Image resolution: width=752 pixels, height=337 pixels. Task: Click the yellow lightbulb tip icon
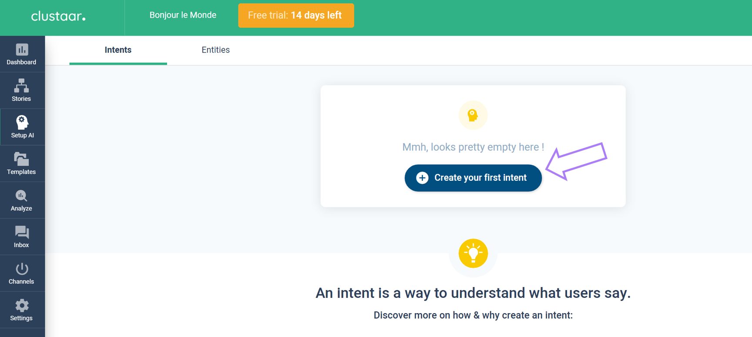pos(473,253)
